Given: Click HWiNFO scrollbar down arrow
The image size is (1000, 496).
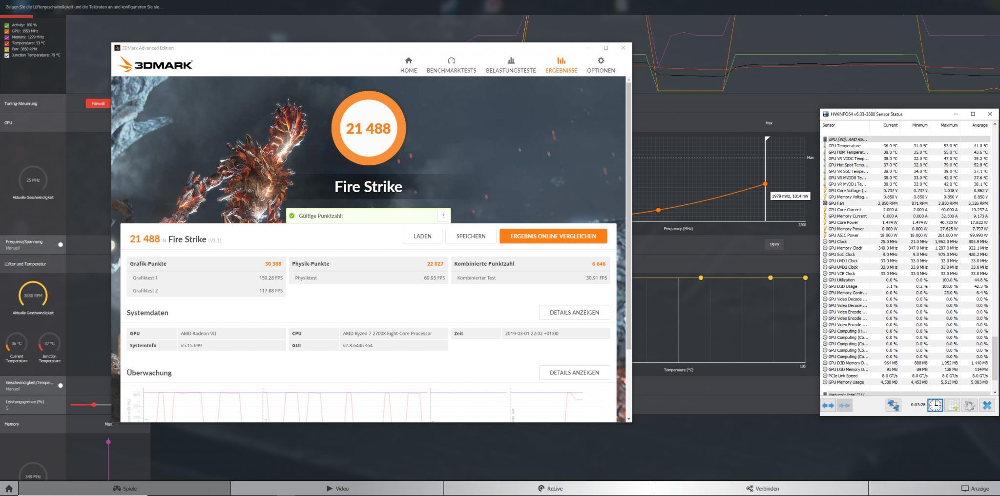Looking at the screenshot, I should [x=995, y=392].
